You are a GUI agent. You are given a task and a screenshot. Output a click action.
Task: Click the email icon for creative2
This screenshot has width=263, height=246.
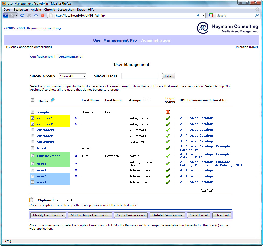[x=76, y=124]
